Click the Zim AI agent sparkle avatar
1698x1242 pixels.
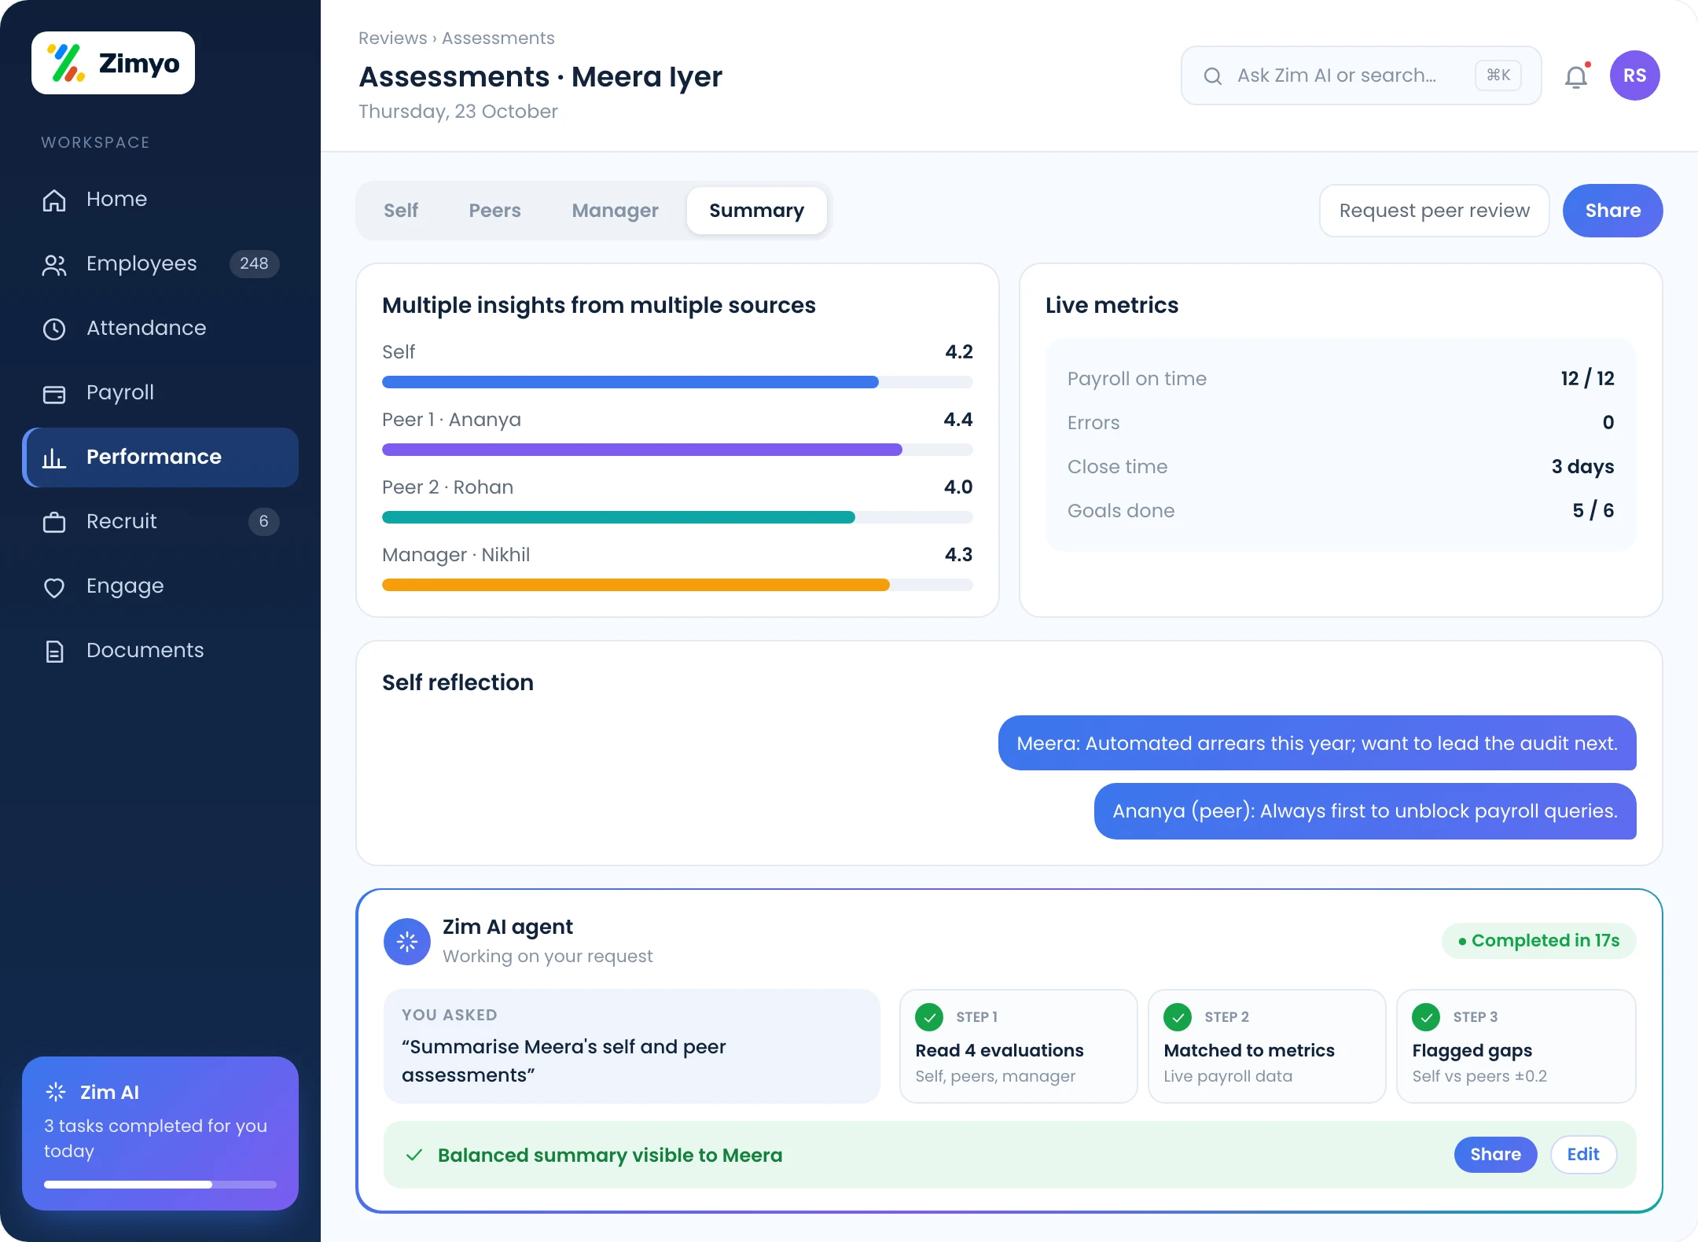[x=407, y=942]
